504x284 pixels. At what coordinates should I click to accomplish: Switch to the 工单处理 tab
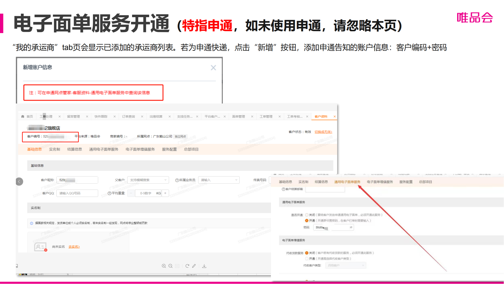46,116
